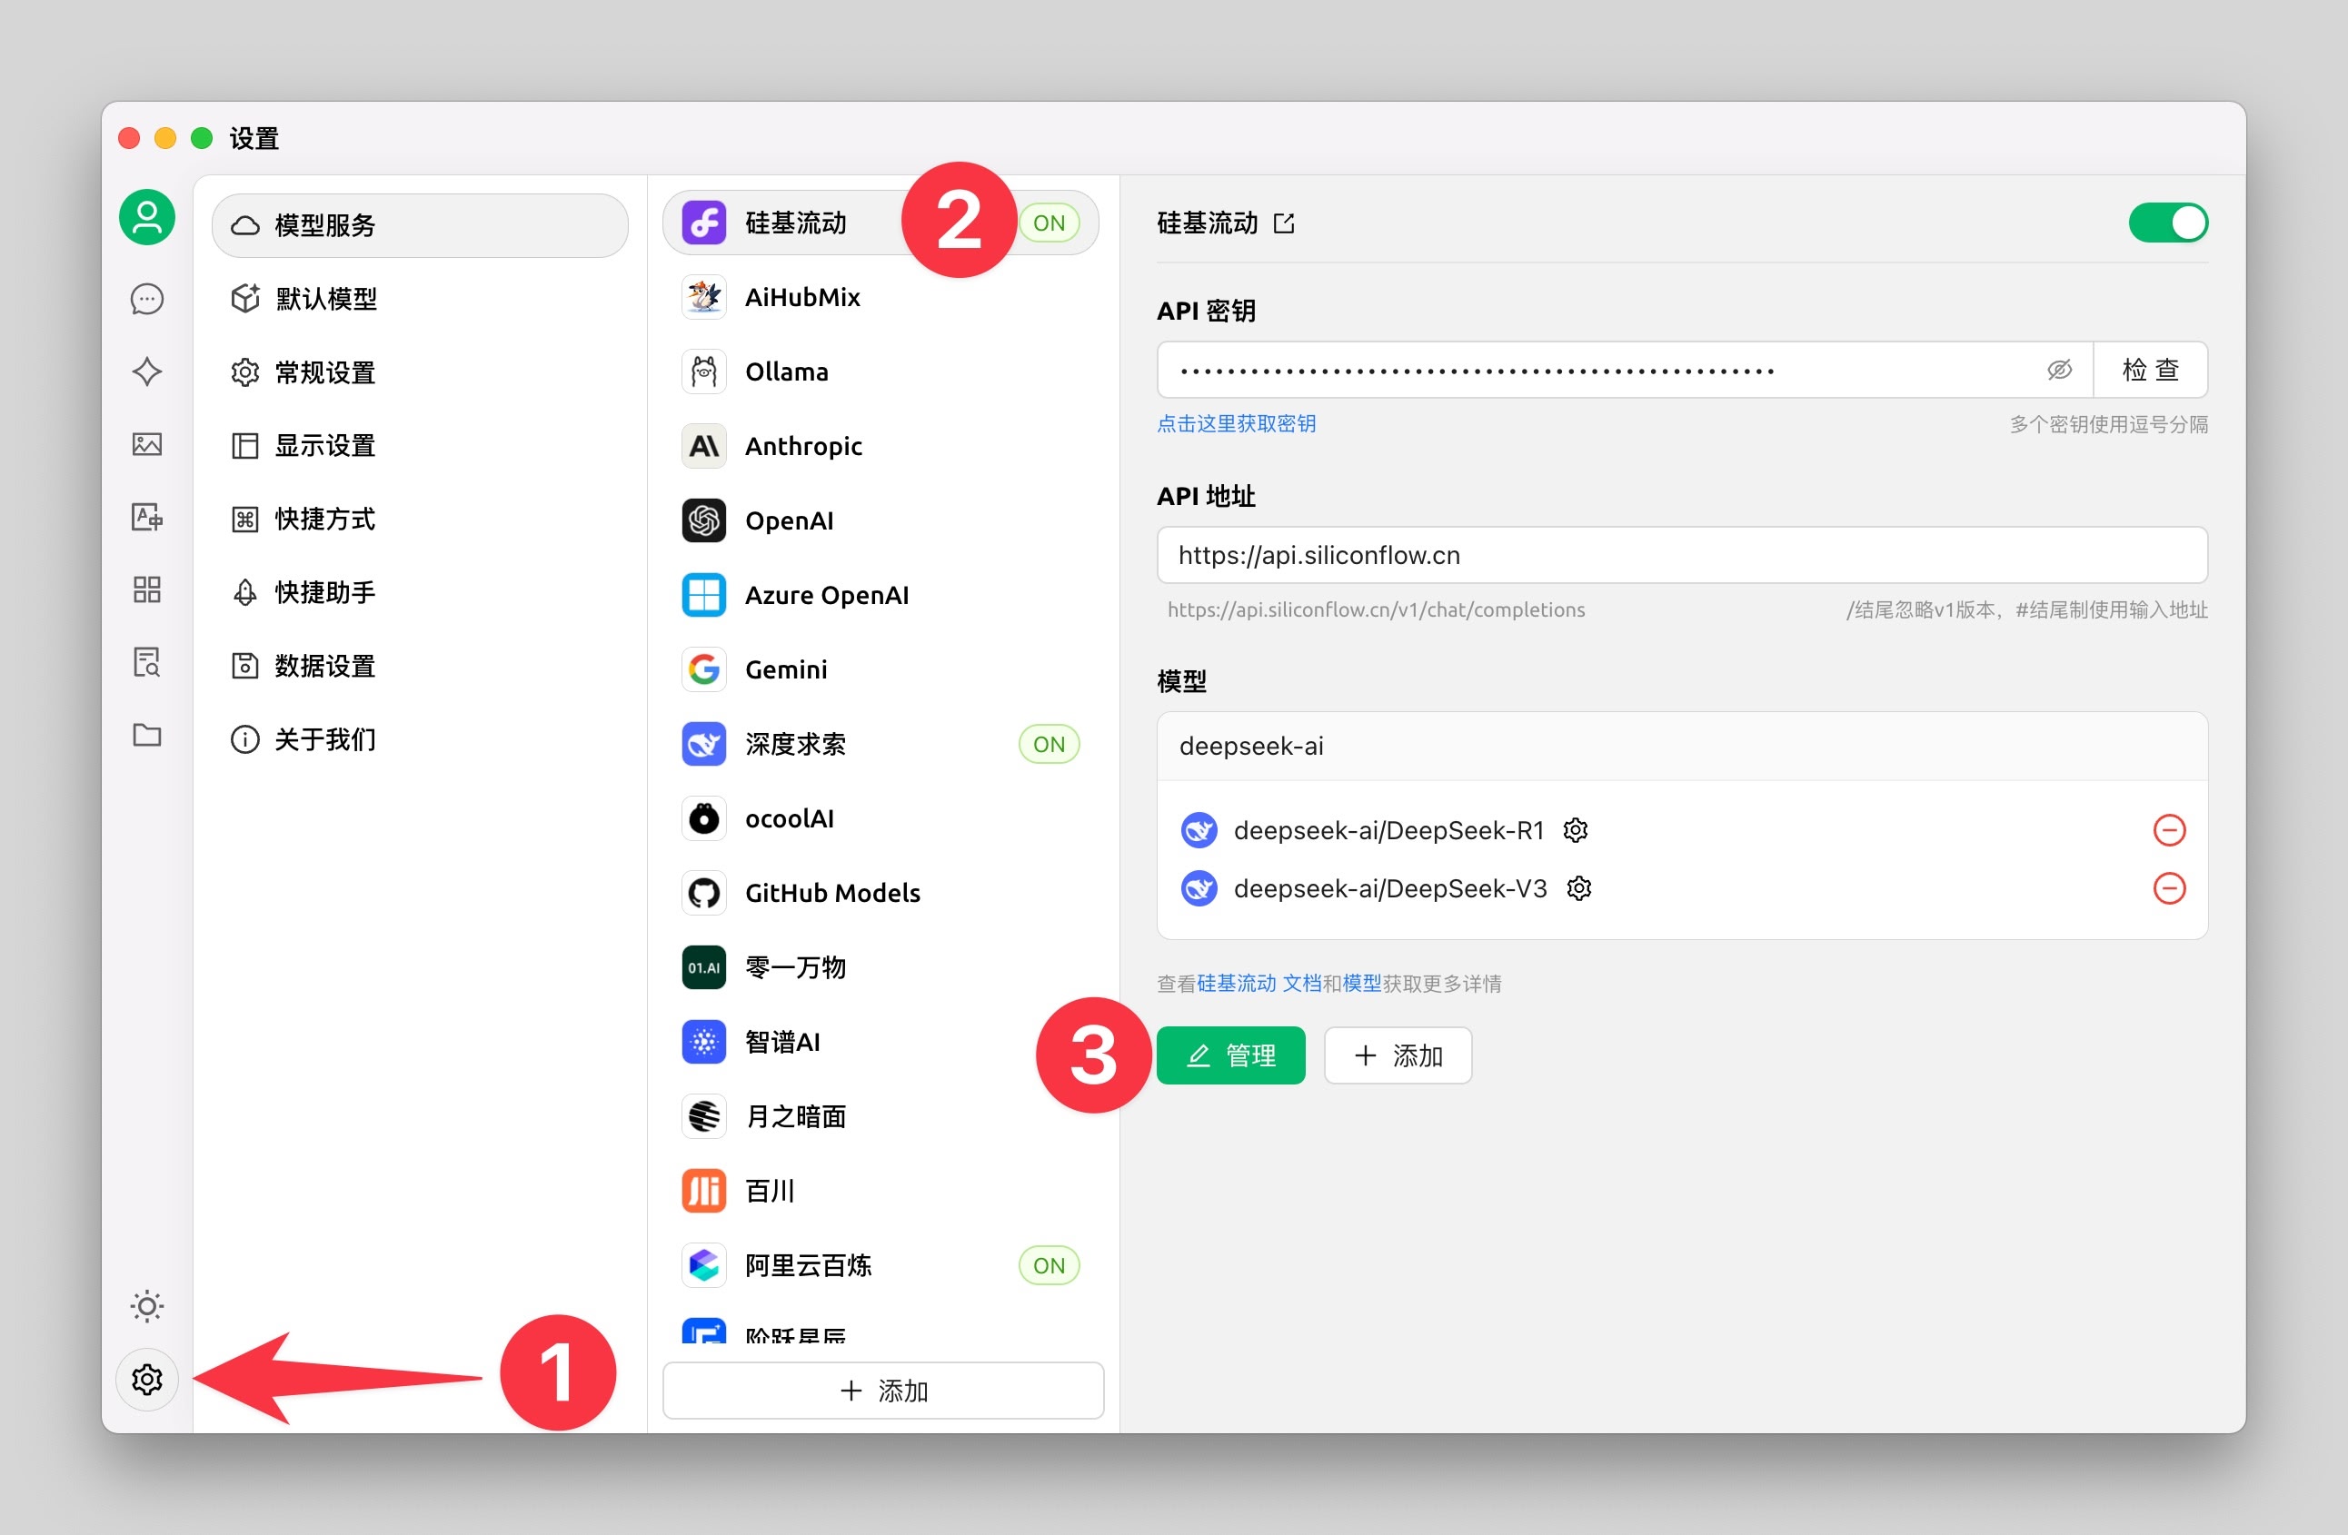Click 添加 button below provider list
This screenshot has width=2348, height=1535.
[x=883, y=1390]
